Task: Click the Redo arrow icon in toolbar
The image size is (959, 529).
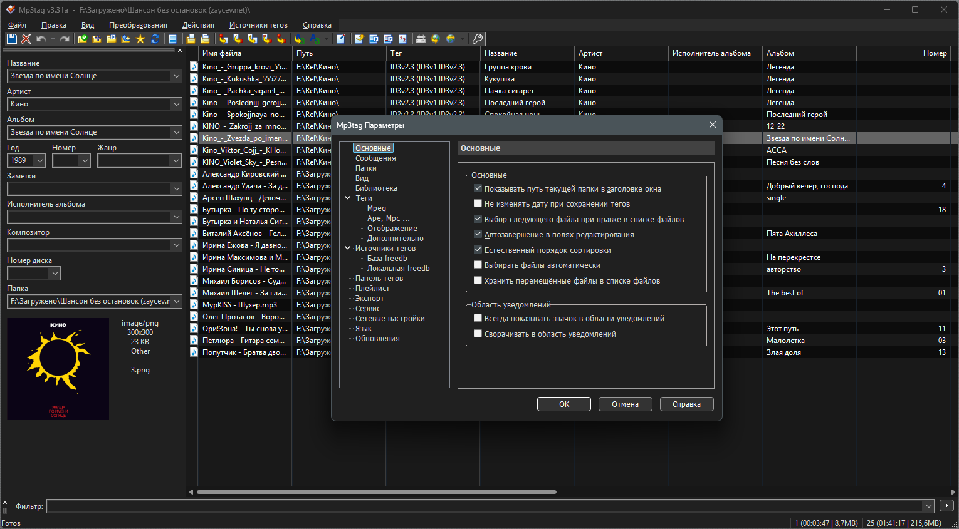Action: [65, 39]
